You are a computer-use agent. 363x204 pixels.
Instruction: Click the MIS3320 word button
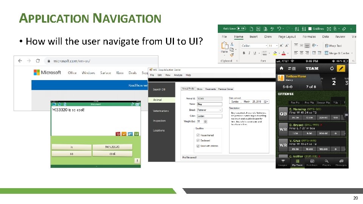click(113, 147)
